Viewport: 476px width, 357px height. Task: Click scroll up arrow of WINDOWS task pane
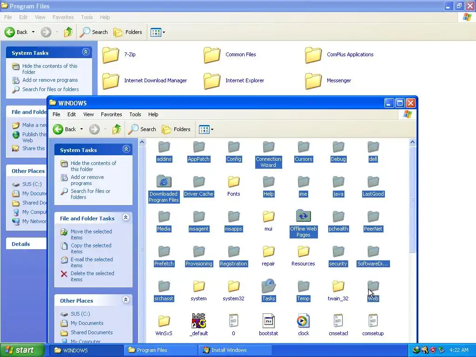click(142, 142)
